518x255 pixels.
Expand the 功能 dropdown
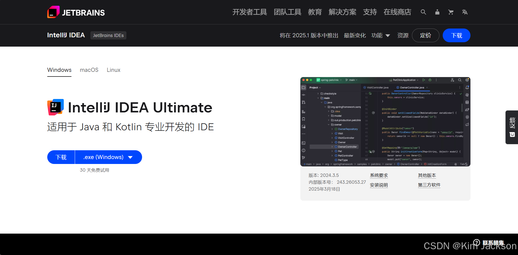[381, 35]
